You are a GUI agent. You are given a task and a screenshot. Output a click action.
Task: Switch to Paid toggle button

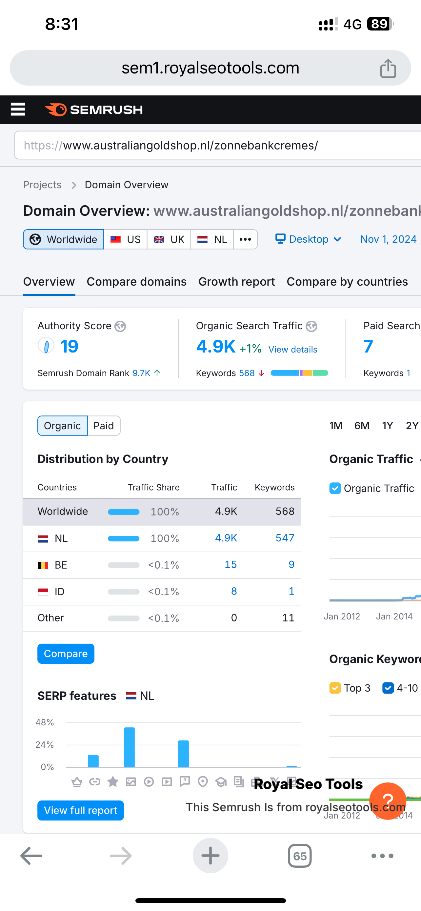(x=104, y=426)
